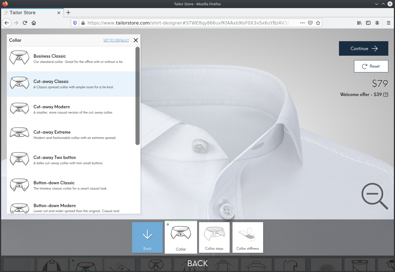Open the Firefox library icon
395x272 pixels.
pyautogui.click(x=359, y=23)
